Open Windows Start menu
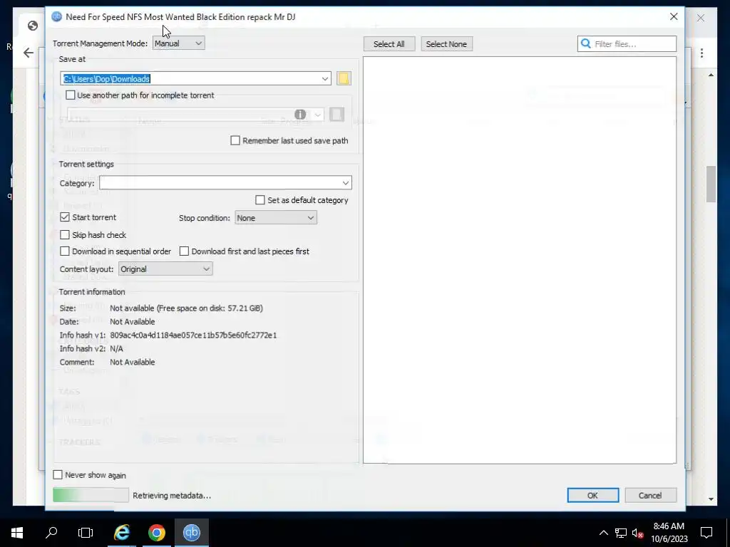Viewport: 730px width, 547px height. pos(17,533)
